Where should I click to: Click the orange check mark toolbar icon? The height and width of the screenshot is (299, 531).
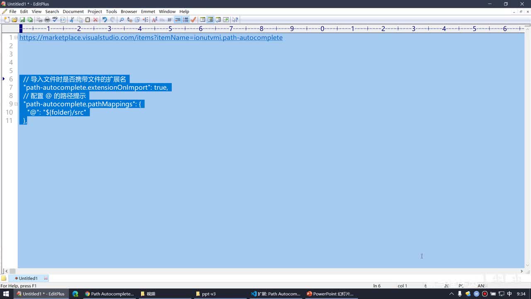tap(193, 20)
